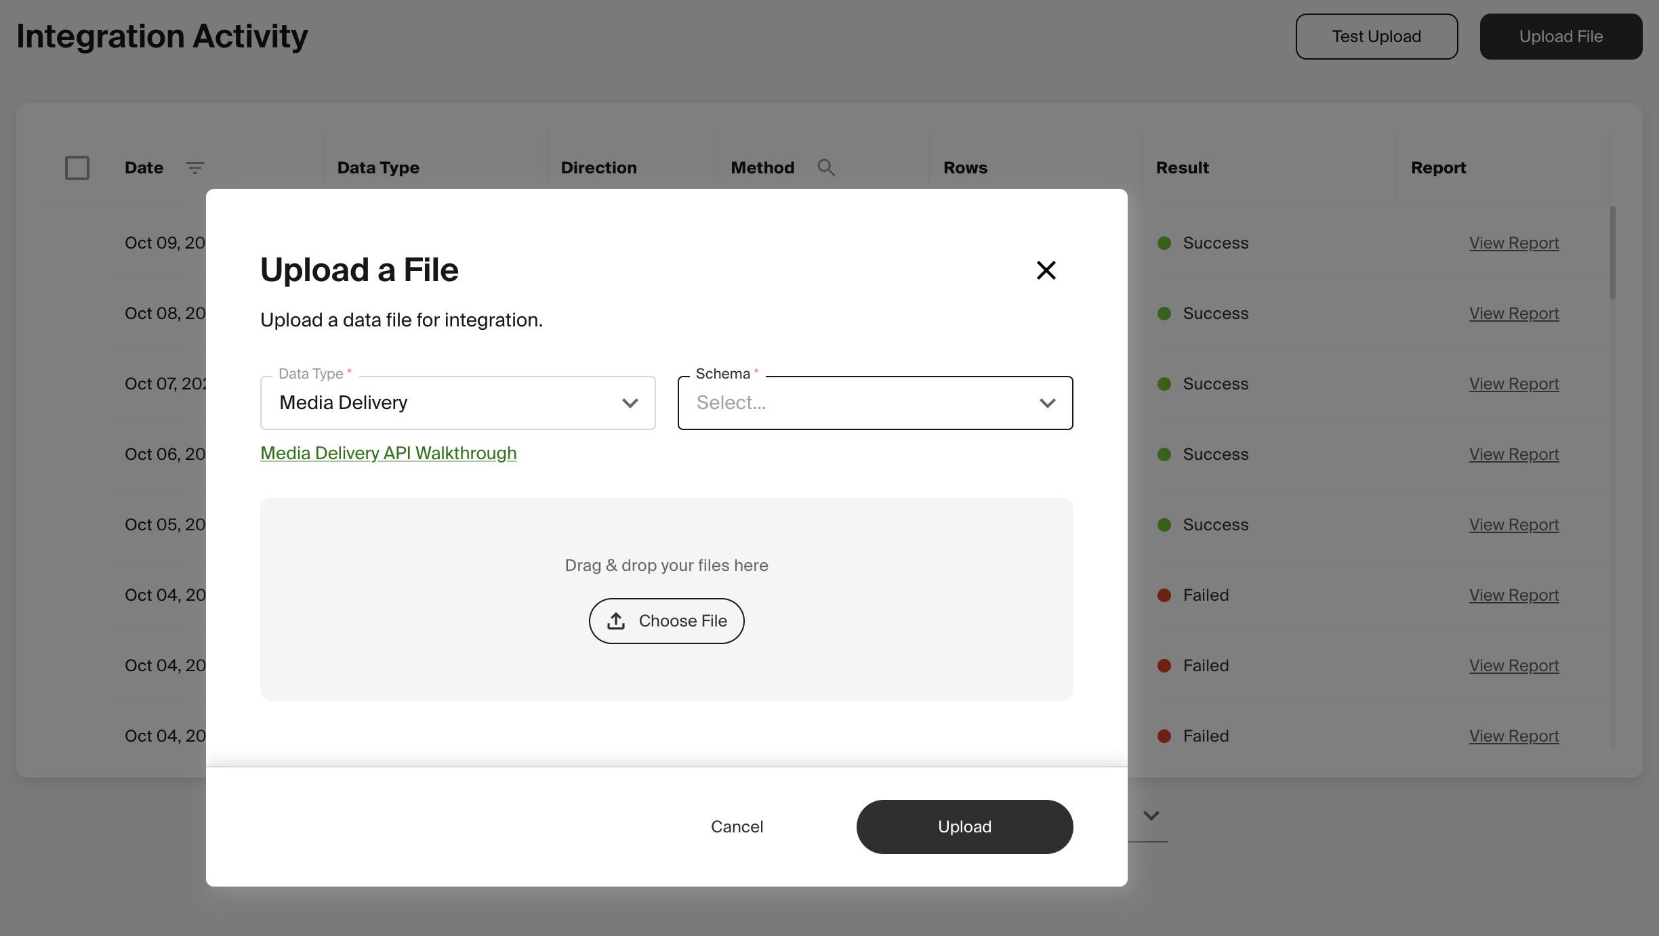Click the Result column header
This screenshot has width=1659, height=936.
(1182, 168)
